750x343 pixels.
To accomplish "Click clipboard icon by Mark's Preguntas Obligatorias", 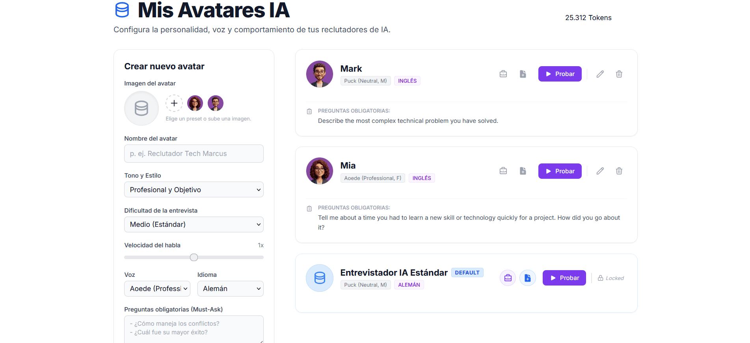I will click(x=309, y=111).
